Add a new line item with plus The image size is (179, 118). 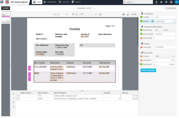point(13,94)
